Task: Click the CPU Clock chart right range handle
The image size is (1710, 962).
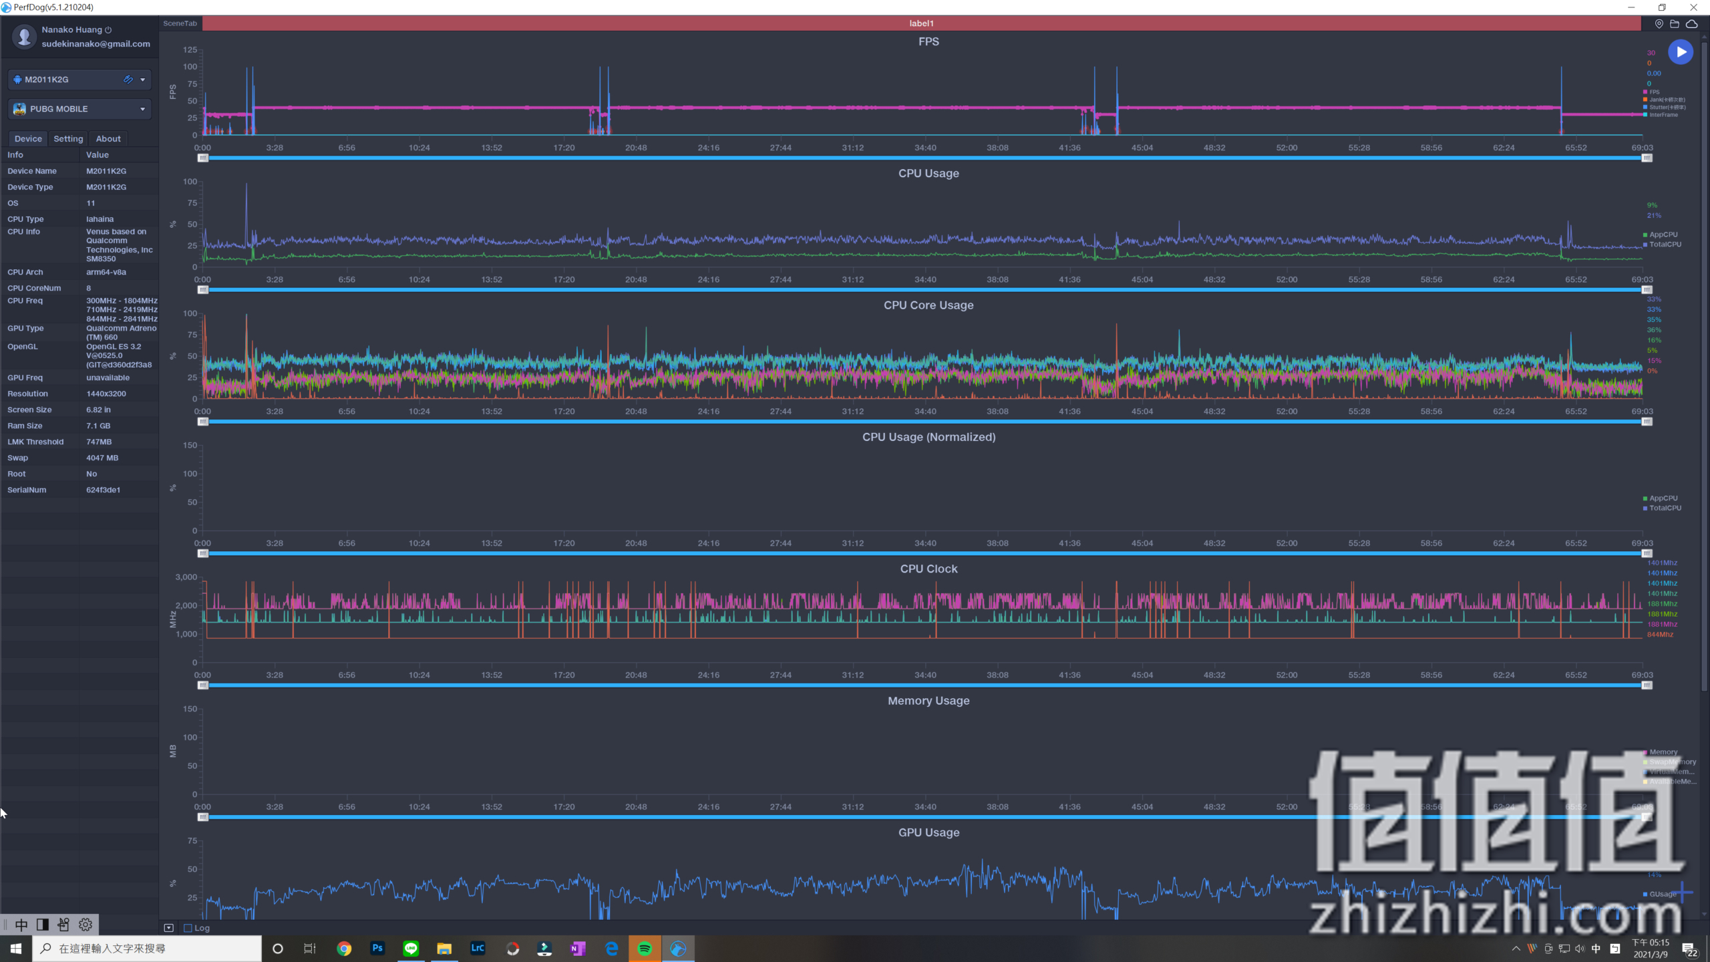Action: pyautogui.click(x=1647, y=685)
